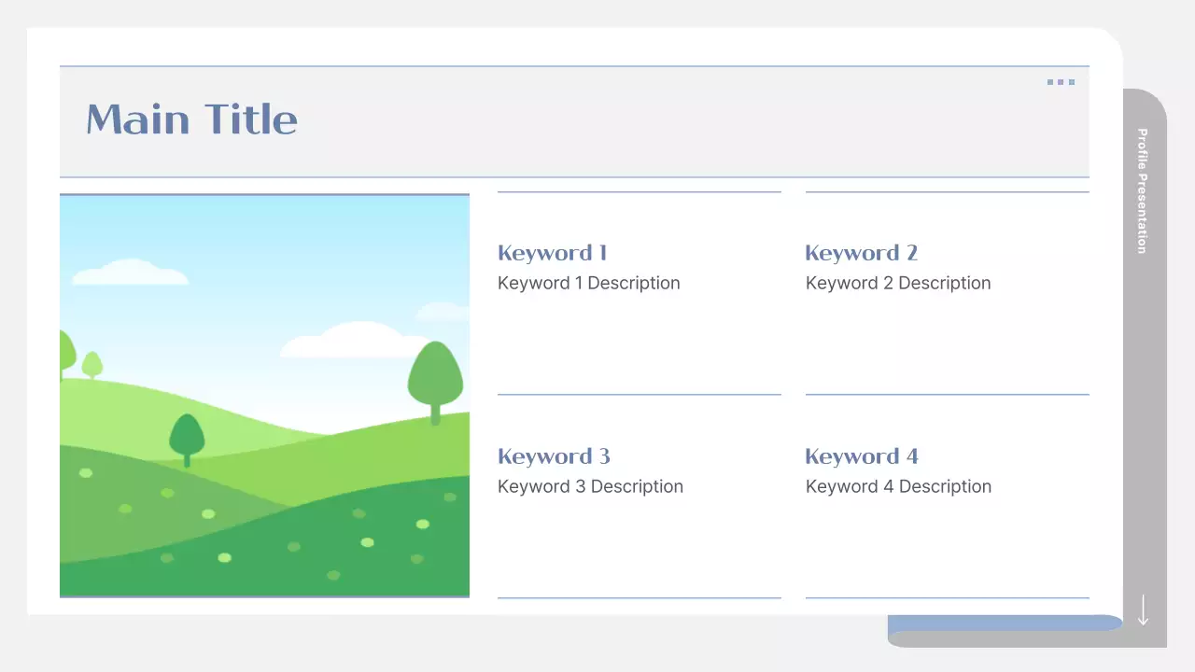Click the first decorative square icon near the title
The width and height of the screenshot is (1195, 672).
[1051, 82]
